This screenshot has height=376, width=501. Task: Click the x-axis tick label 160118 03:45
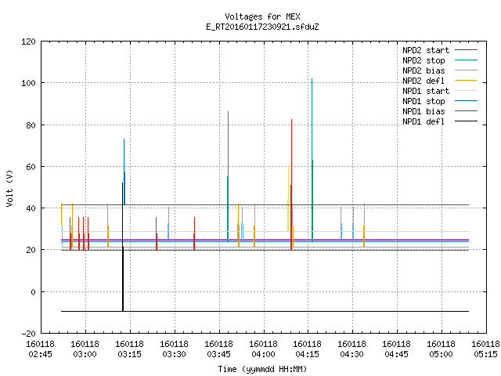point(219,349)
